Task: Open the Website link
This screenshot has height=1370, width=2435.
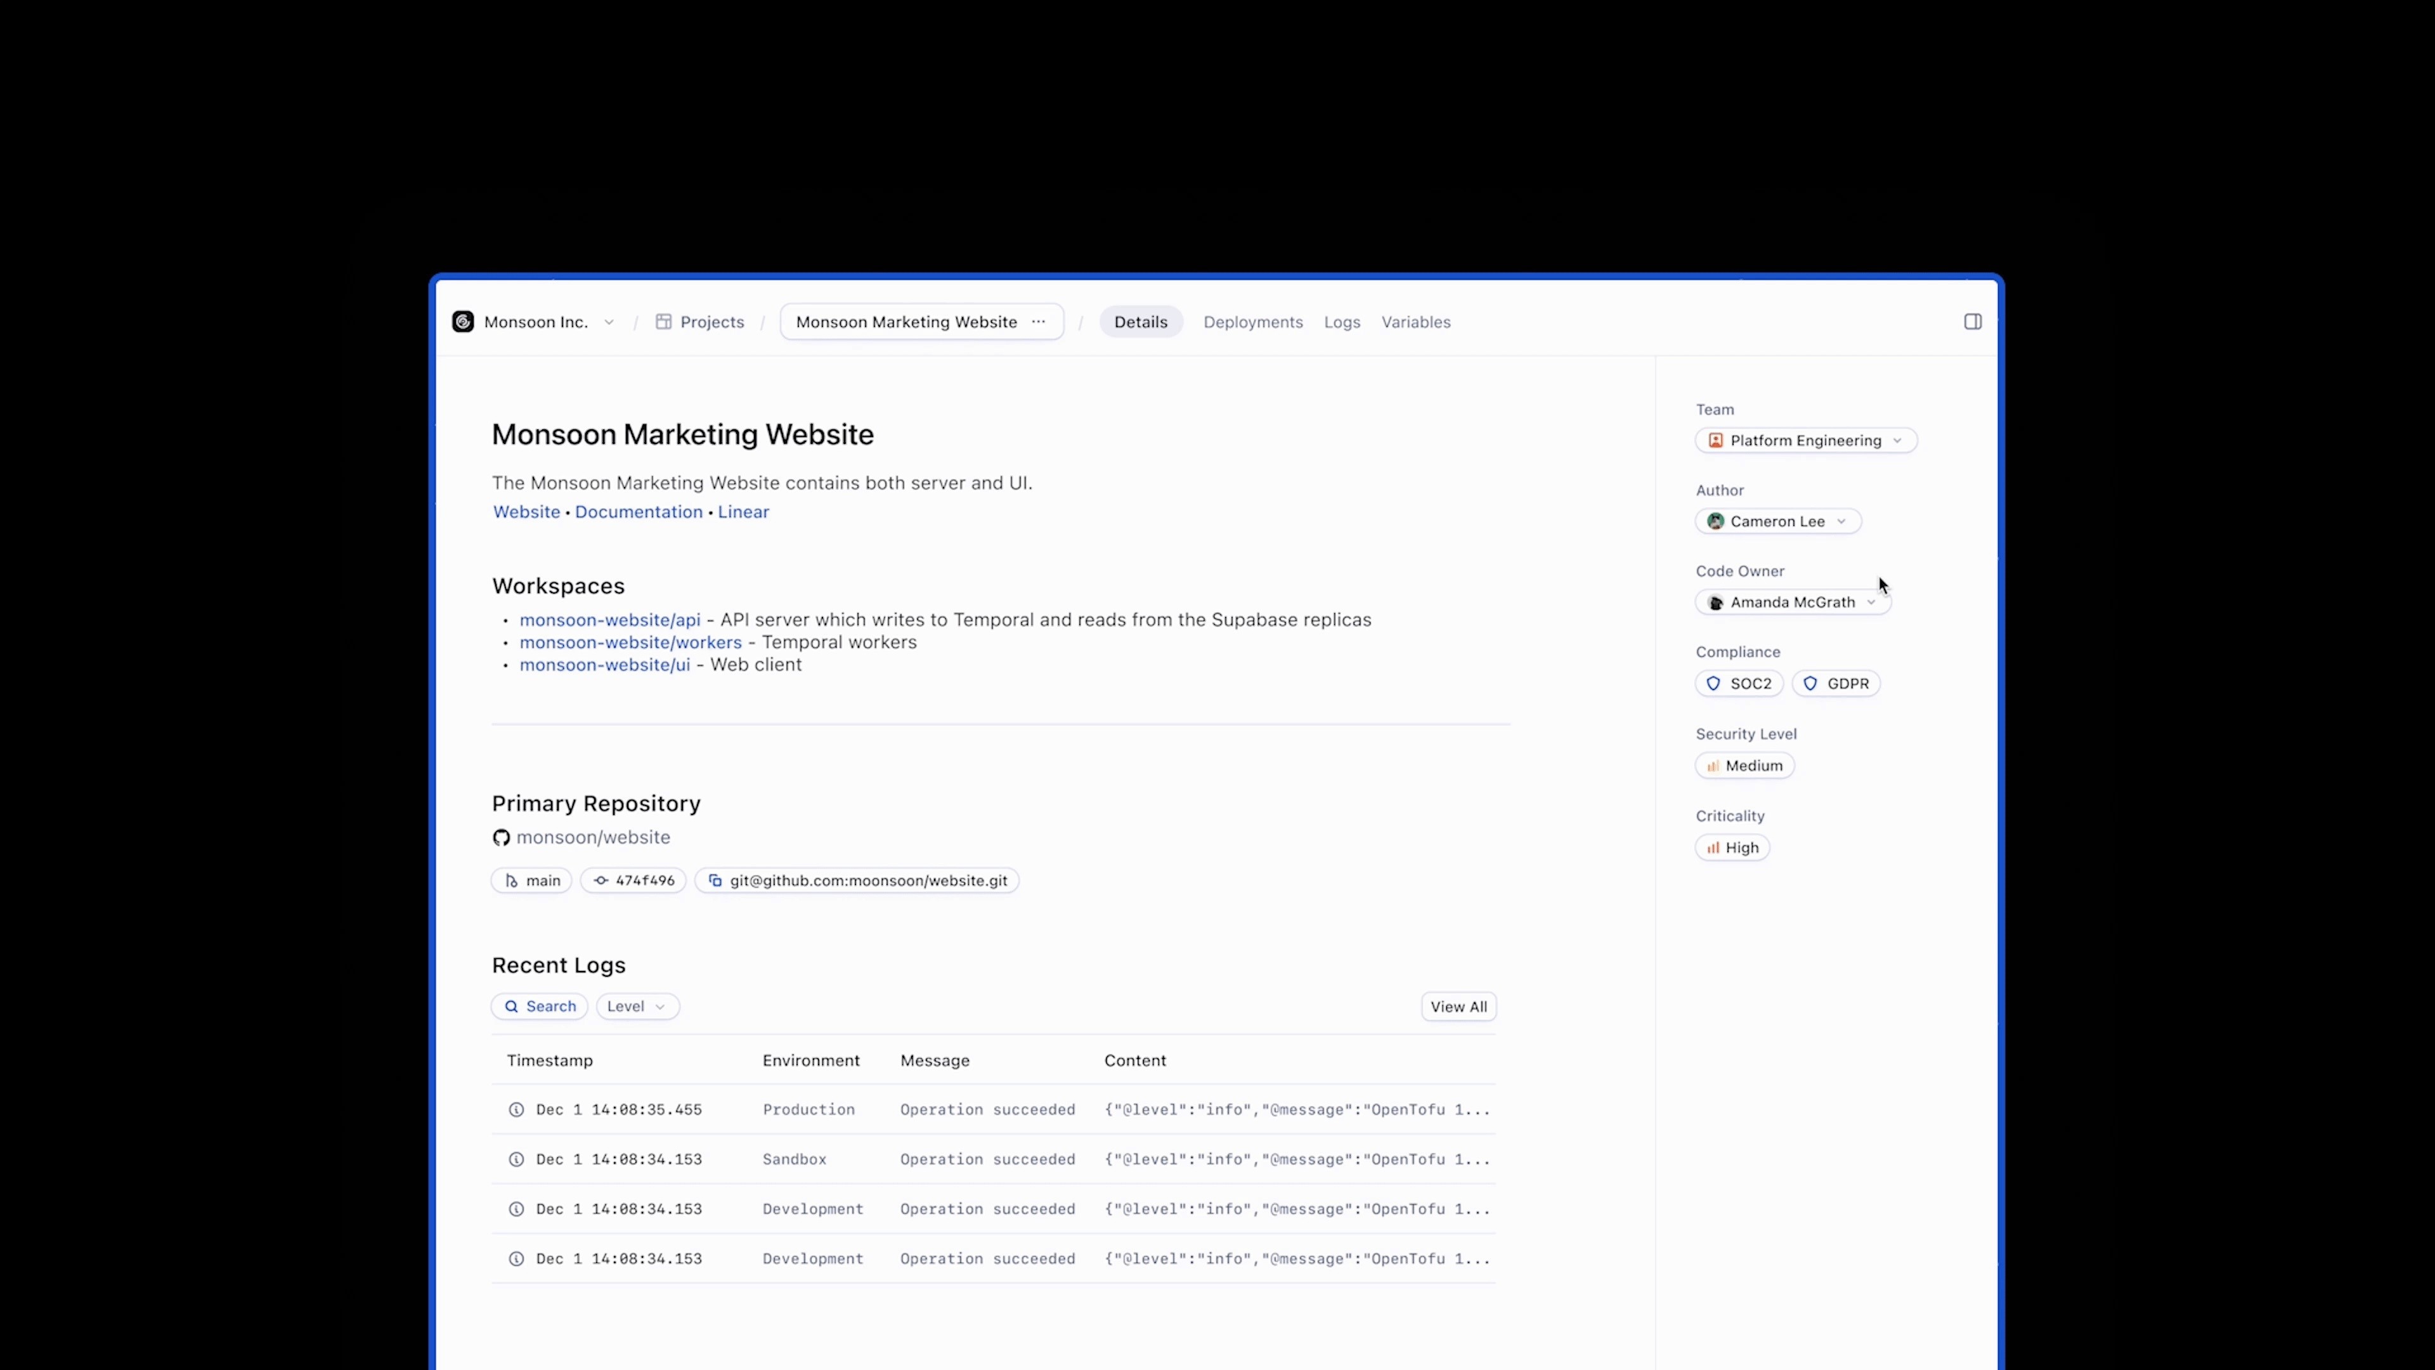Action: click(526, 511)
